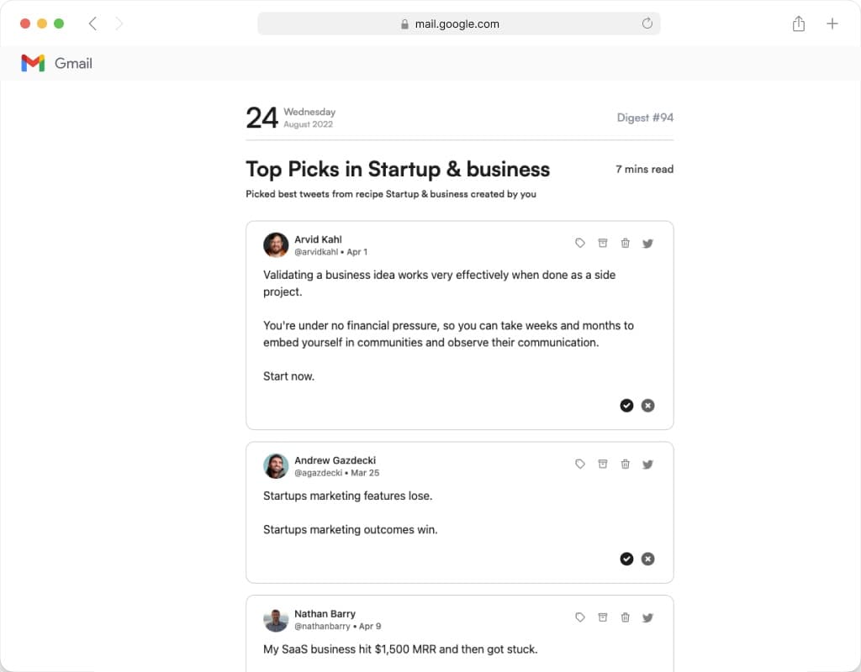
Task: Open Arvid Kahl's tweet on Twitter
Action: pyautogui.click(x=647, y=243)
